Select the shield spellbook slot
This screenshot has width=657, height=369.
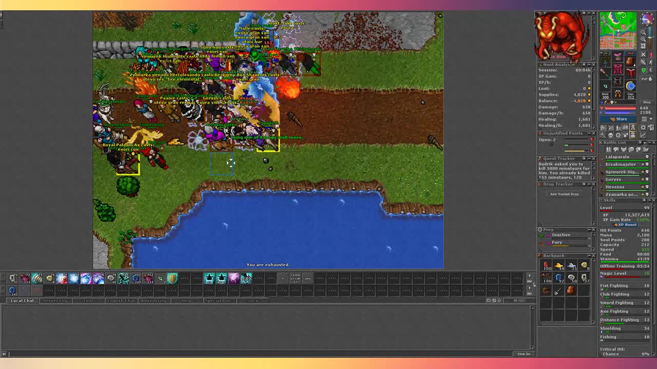point(631,73)
